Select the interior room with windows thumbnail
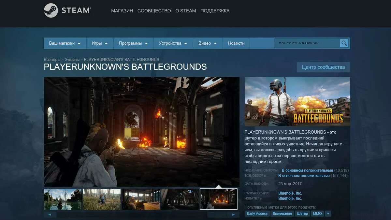This screenshot has width=391, height=220. click(x=141, y=199)
